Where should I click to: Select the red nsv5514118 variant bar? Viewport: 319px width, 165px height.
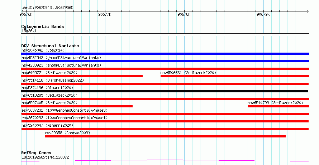click(x=165, y=84)
